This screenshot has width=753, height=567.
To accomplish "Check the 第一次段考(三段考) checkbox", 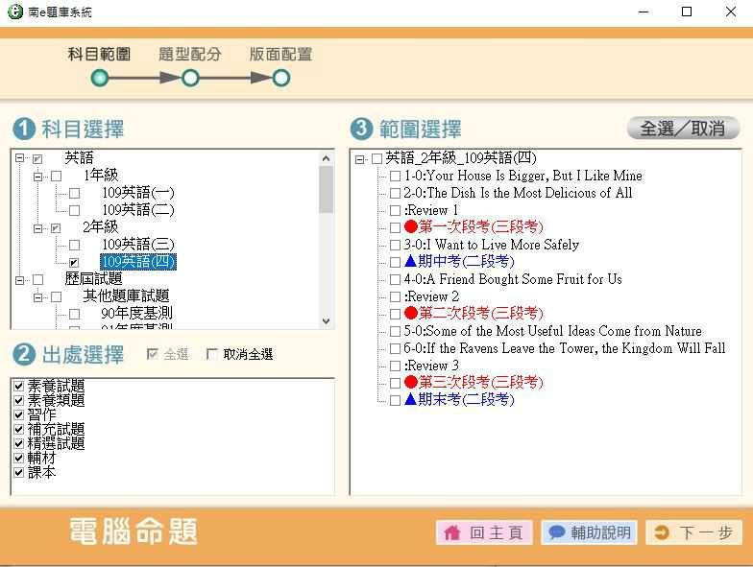I will click(x=395, y=228).
